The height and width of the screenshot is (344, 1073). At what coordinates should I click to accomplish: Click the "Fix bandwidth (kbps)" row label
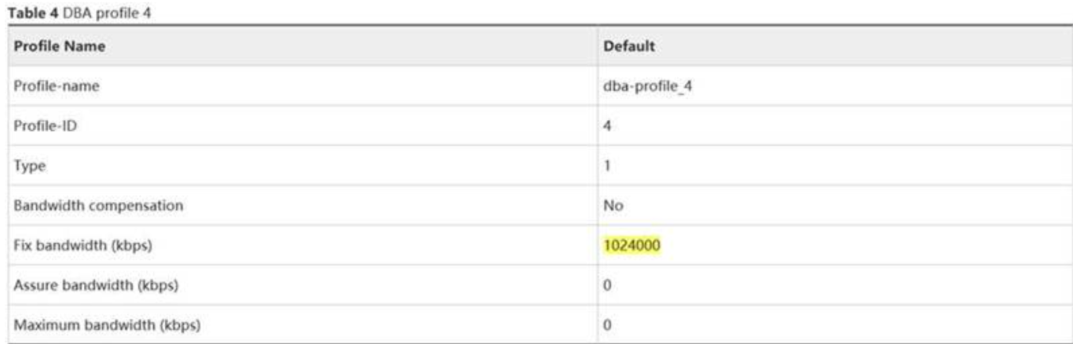(82, 245)
